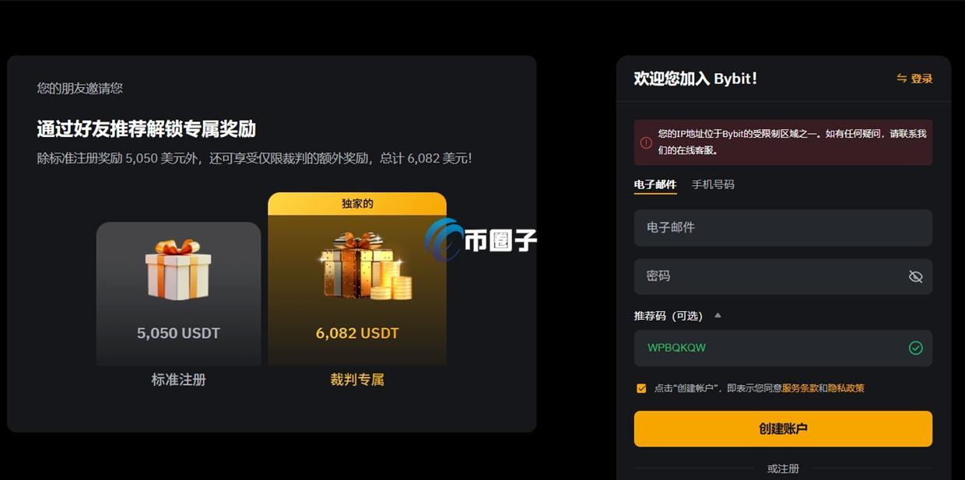Open the 隐私政策 link
Viewport: 965px width, 480px height.
[846, 388]
